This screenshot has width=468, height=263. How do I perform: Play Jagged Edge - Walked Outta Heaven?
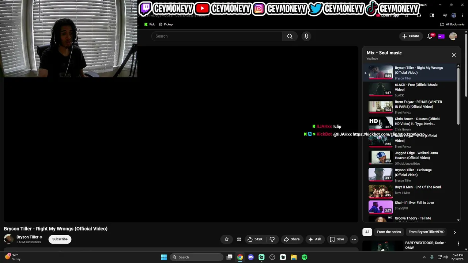[x=409, y=158]
